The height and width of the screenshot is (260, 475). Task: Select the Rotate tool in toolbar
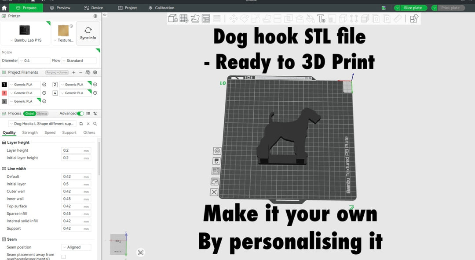pos(245,19)
